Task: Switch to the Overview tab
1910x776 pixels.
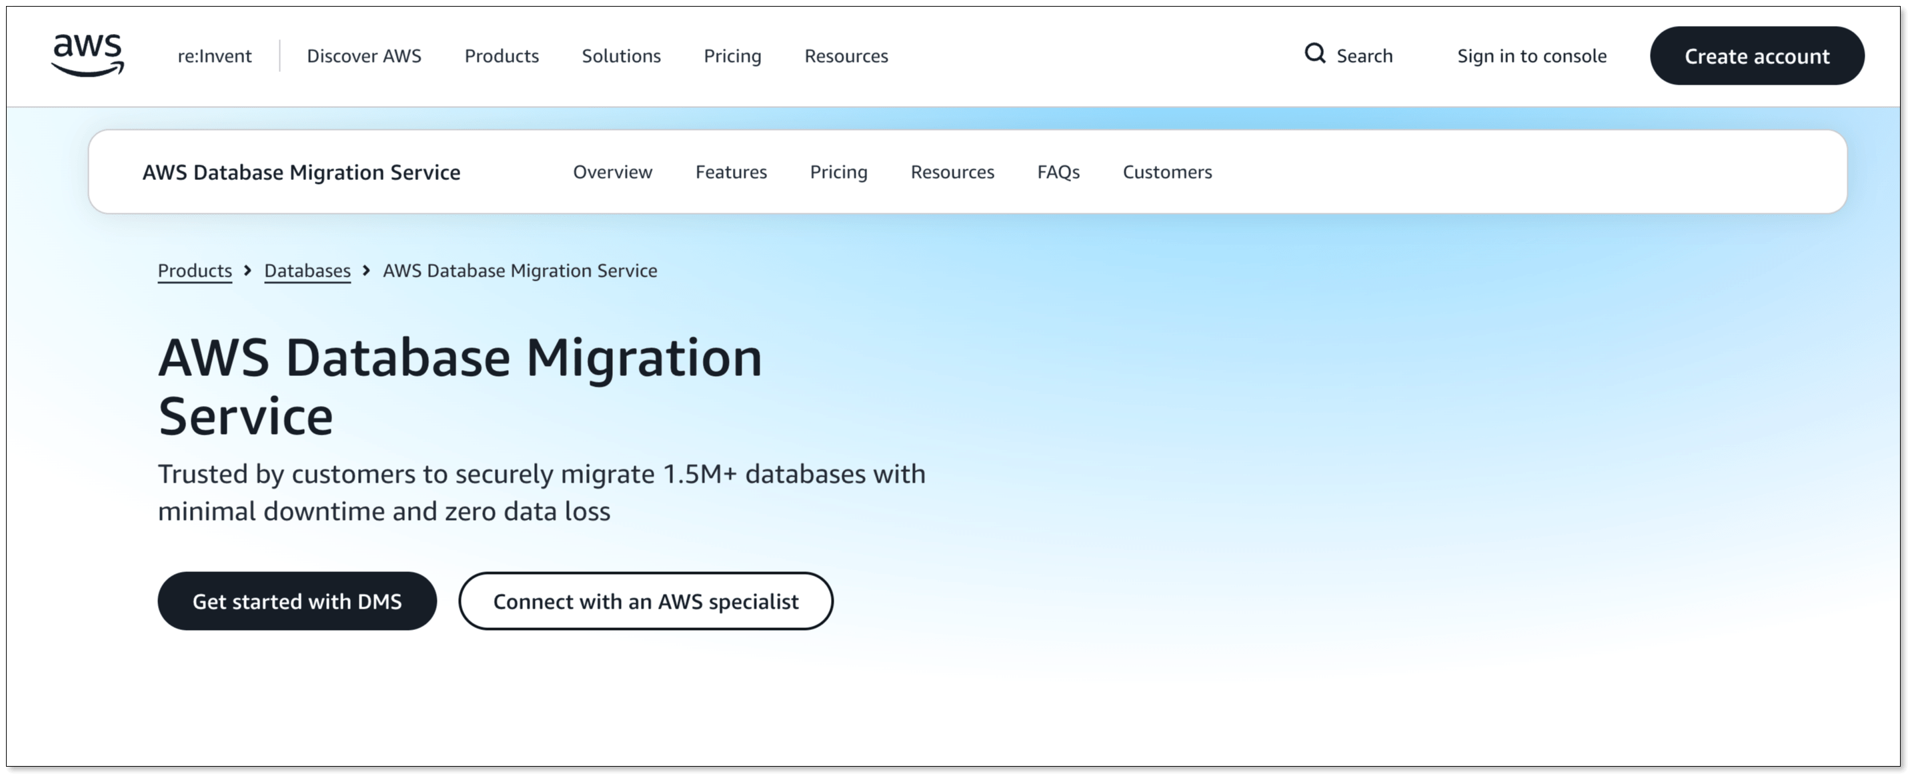Action: click(x=612, y=172)
